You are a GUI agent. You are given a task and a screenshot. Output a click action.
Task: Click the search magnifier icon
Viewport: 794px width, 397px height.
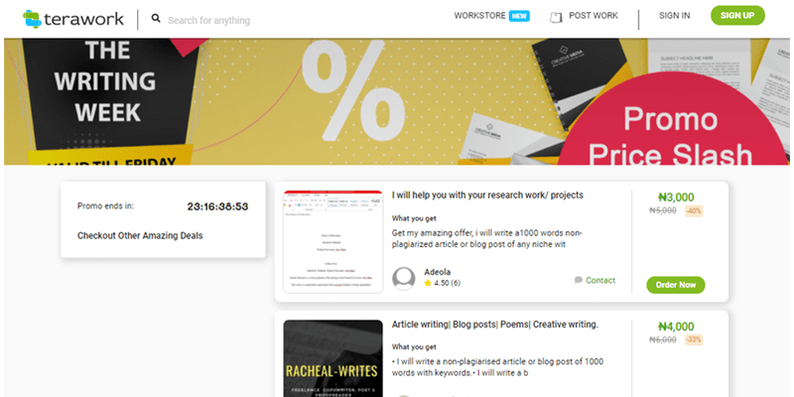[x=156, y=19]
